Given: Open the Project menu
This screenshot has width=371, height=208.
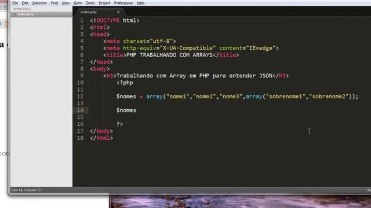Looking at the screenshot, I should coord(104,3).
